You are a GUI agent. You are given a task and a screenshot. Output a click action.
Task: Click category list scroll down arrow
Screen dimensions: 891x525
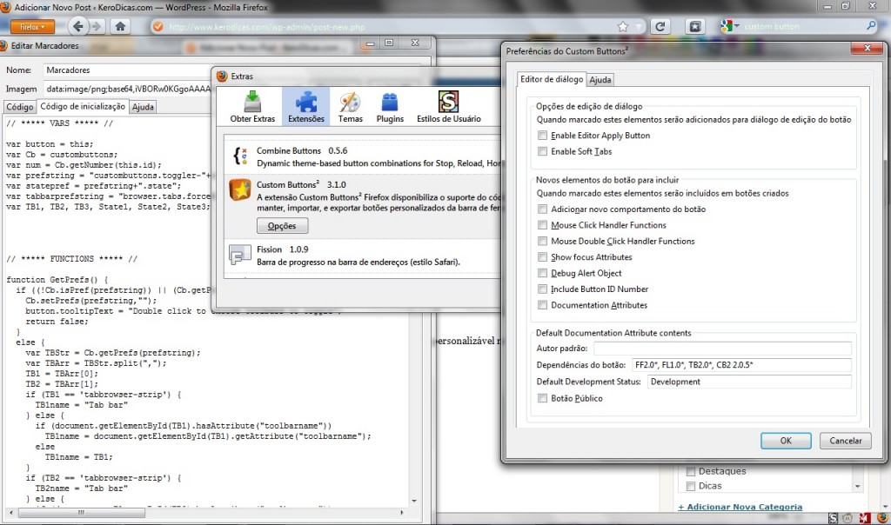pyautogui.click(x=857, y=487)
